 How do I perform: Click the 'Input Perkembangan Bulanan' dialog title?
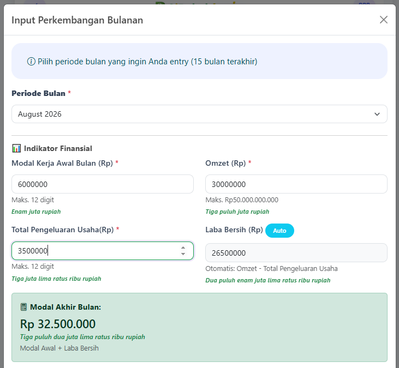pyautogui.click(x=78, y=20)
